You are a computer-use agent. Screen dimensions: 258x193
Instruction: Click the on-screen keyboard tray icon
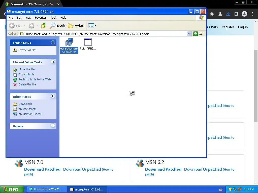point(221,189)
